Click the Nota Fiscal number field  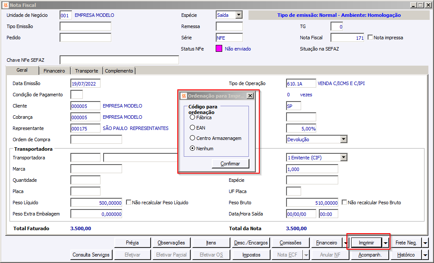(348, 38)
